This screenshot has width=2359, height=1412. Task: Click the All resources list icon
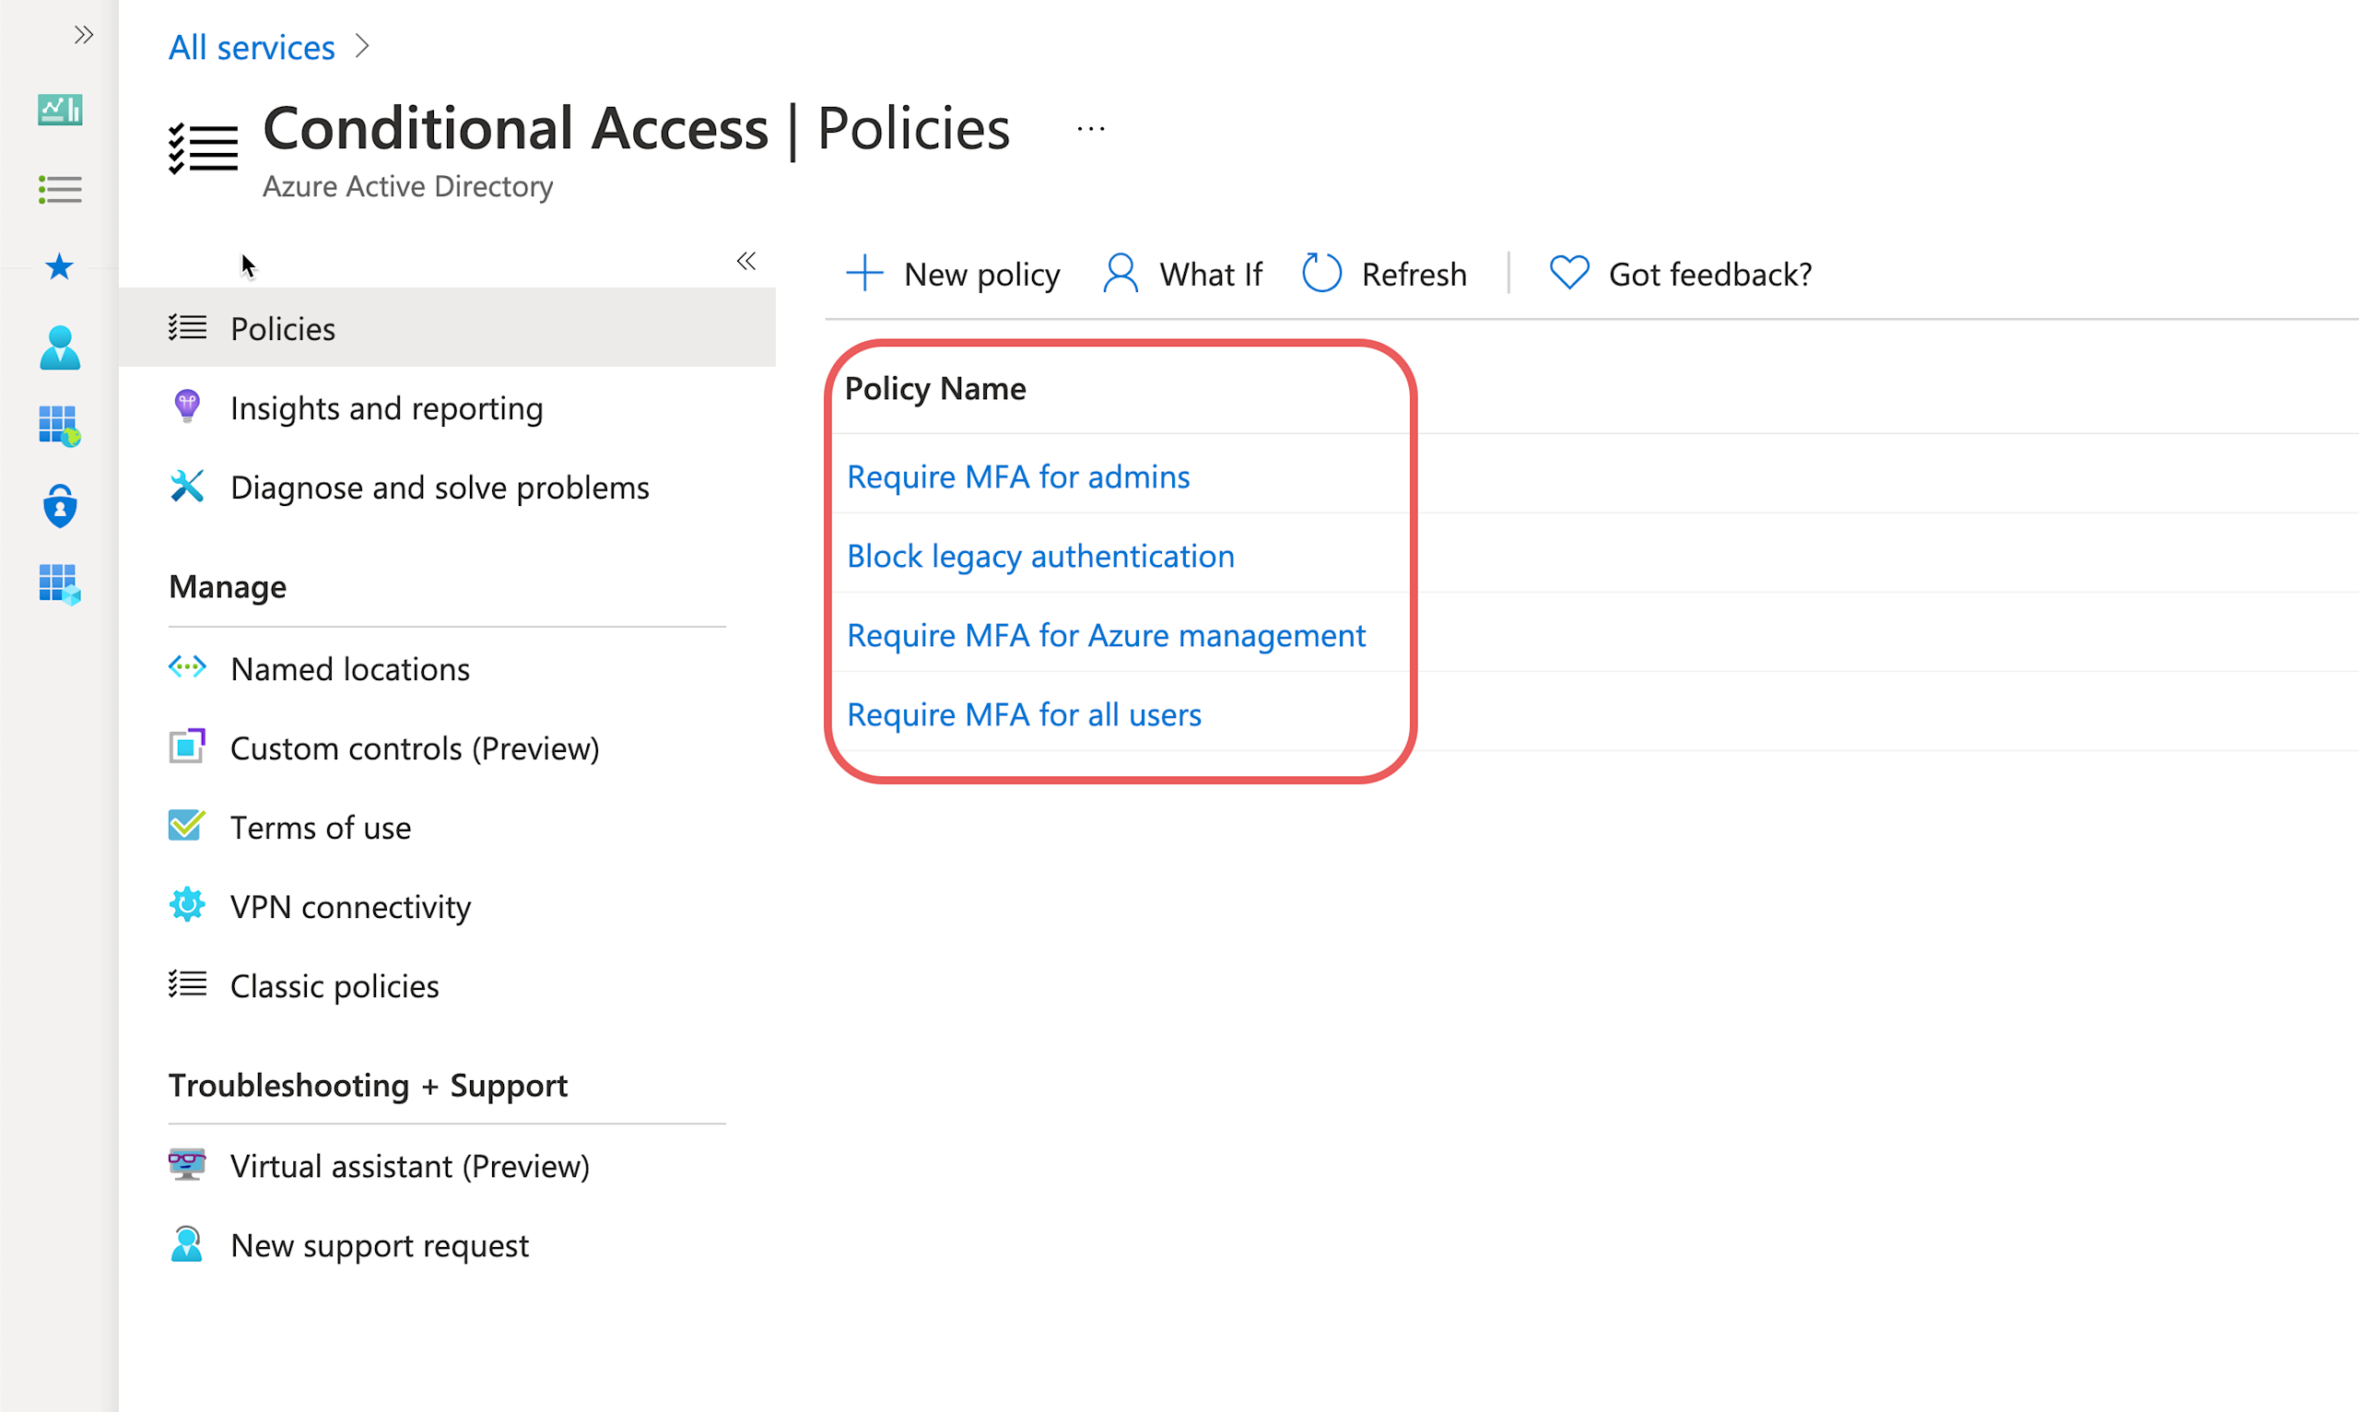point(60,189)
